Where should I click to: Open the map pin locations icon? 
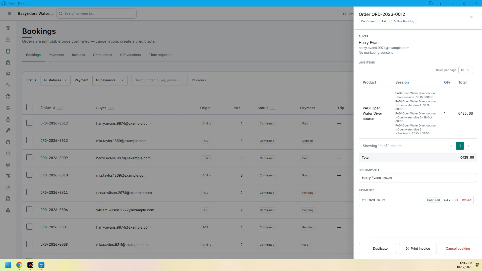[8, 165]
